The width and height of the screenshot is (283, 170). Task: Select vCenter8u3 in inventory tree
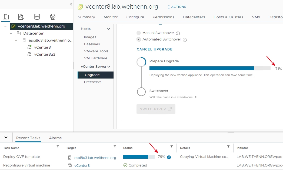(45, 55)
